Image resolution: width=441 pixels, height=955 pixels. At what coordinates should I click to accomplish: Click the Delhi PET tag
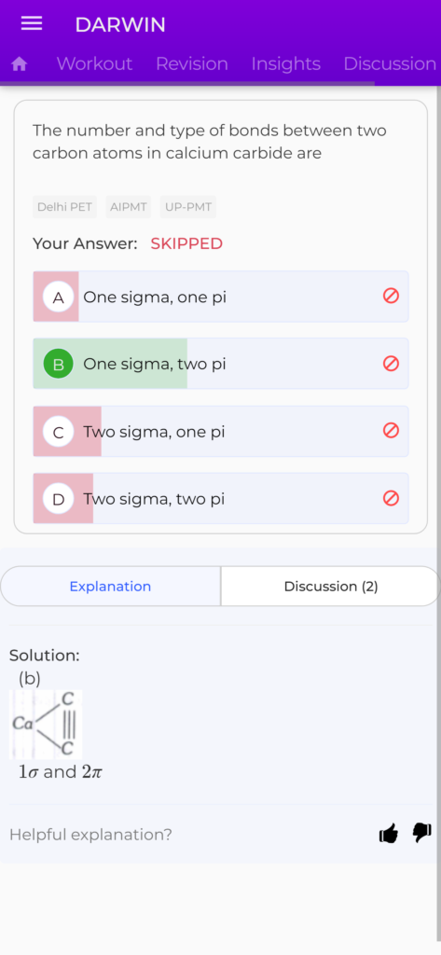(x=64, y=207)
